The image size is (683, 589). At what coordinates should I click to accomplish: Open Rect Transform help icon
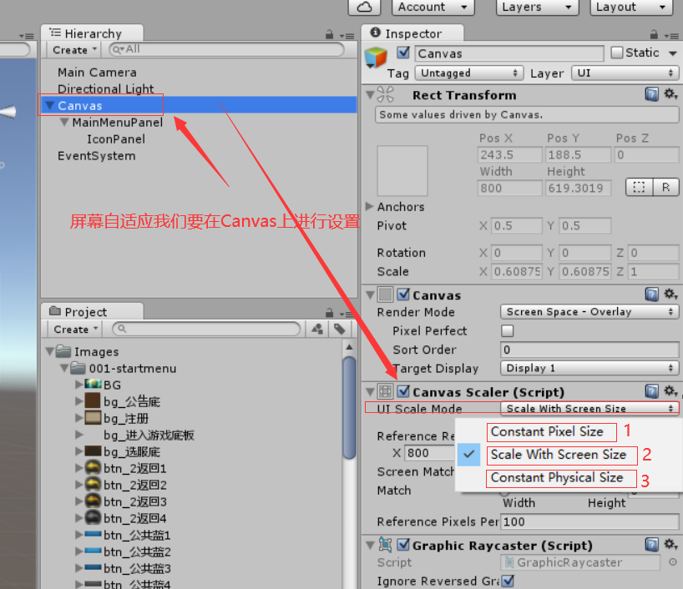(x=651, y=93)
